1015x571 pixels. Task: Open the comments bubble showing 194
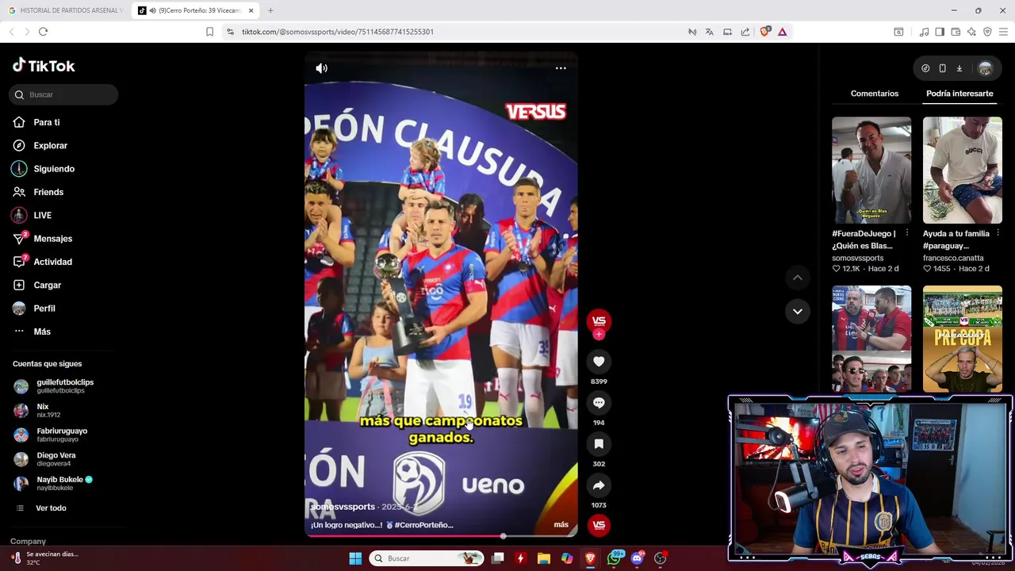(599, 403)
